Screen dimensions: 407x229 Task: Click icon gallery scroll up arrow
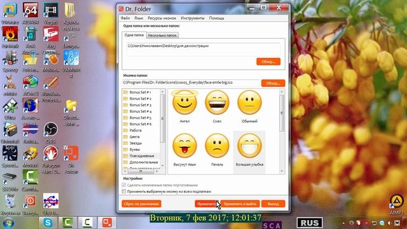click(282, 92)
